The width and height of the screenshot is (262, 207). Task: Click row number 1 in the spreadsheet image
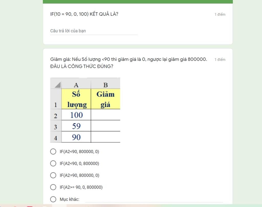click(56, 105)
